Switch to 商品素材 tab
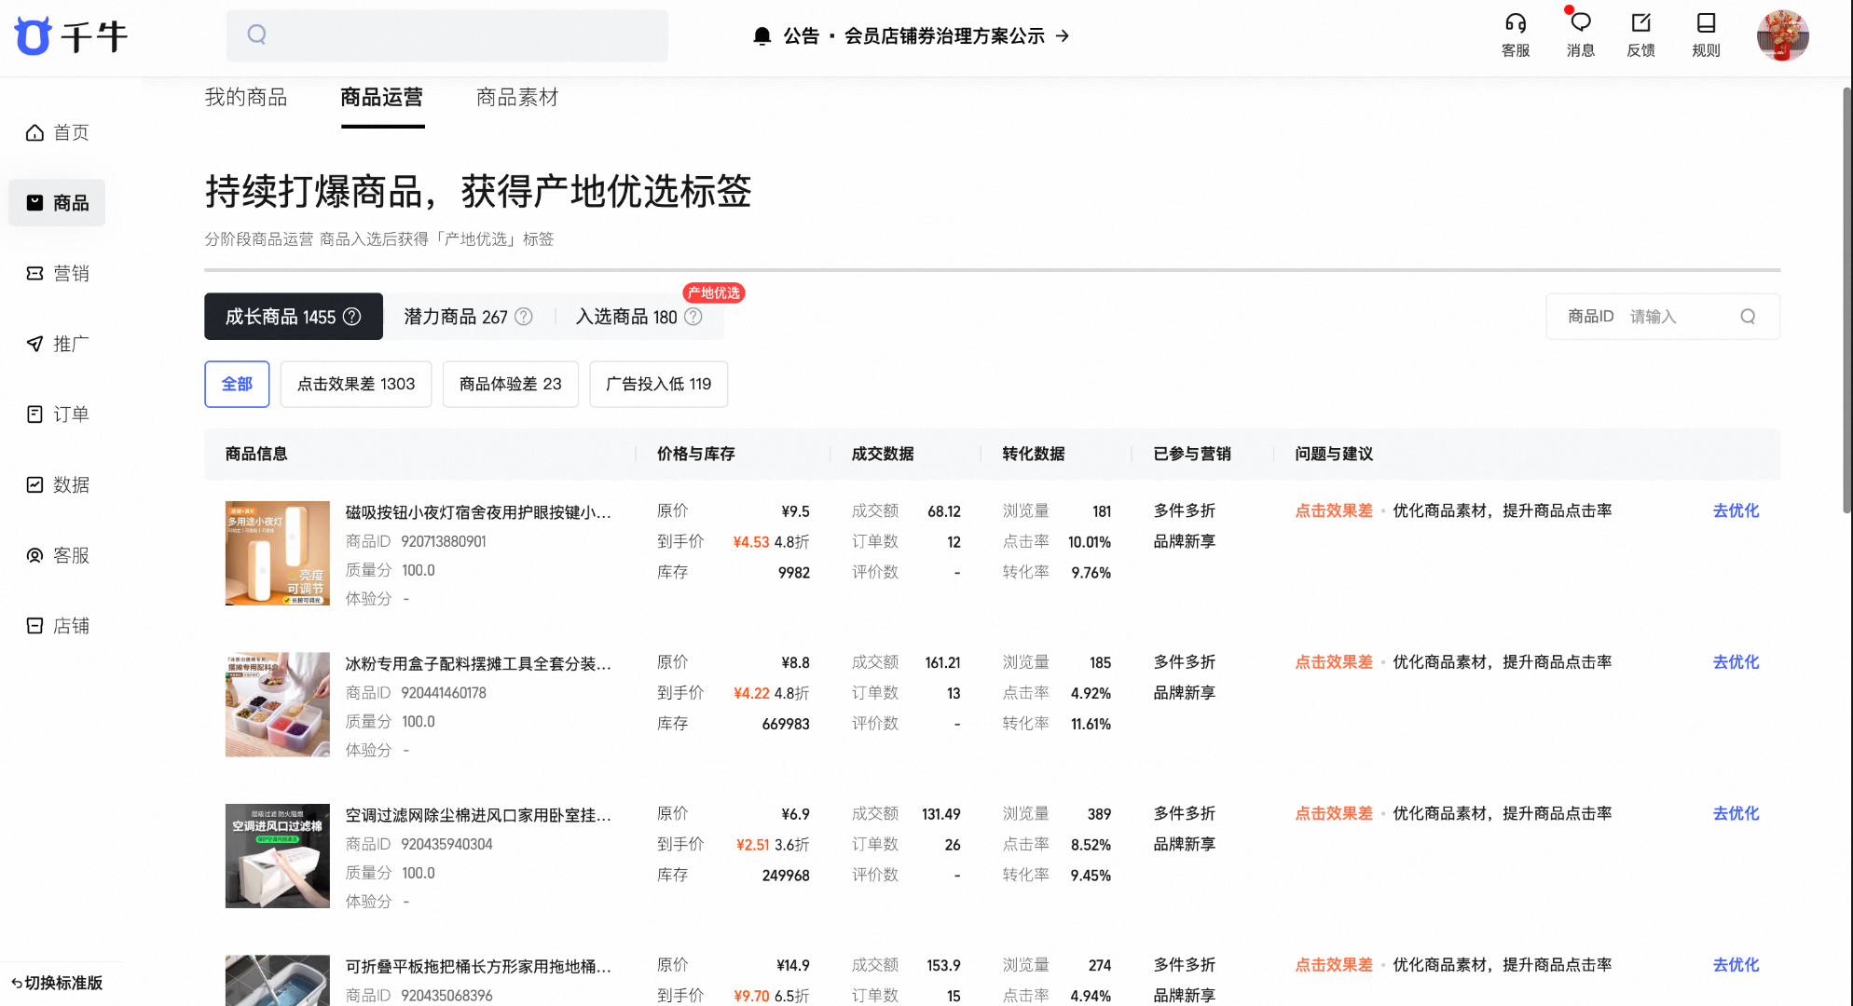The width and height of the screenshot is (1853, 1006). (517, 98)
